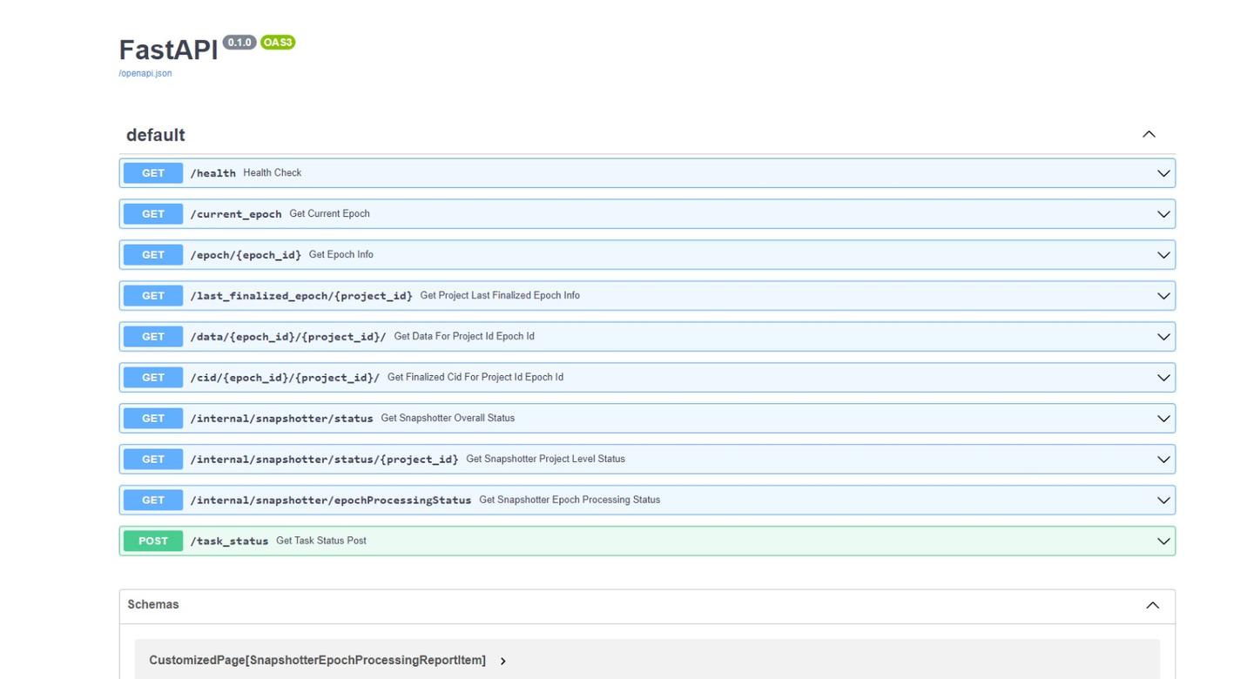Collapse the default section chevron

pyautogui.click(x=1149, y=134)
